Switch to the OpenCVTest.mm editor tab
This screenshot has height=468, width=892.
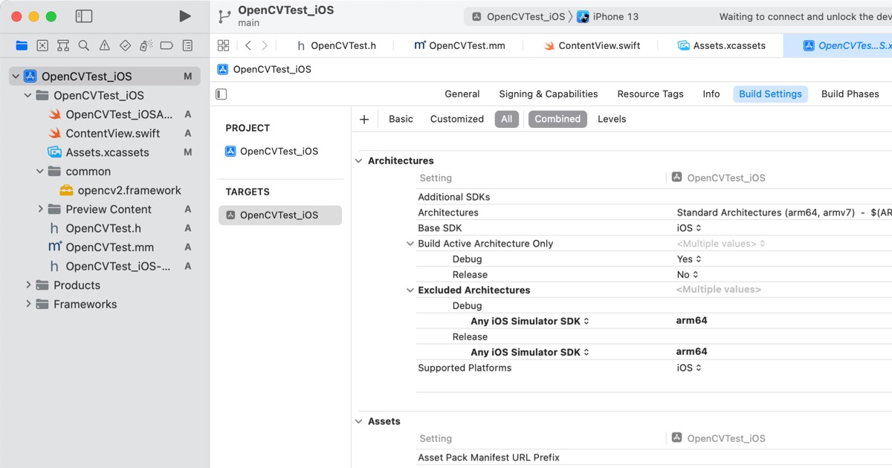pyautogui.click(x=459, y=45)
